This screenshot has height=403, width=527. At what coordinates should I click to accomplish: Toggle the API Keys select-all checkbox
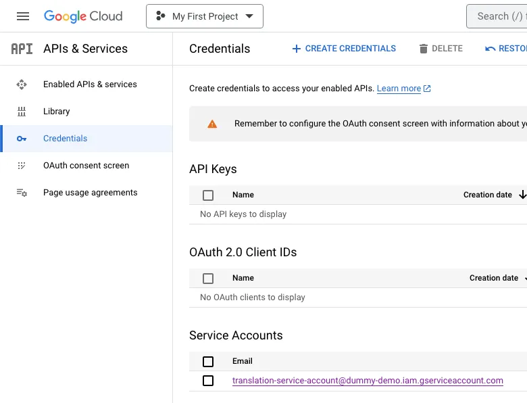(208, 195)
